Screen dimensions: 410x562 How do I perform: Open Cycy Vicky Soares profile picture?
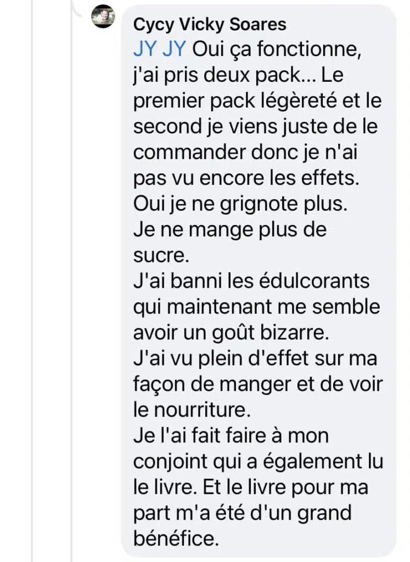click(x=103, y=16)
